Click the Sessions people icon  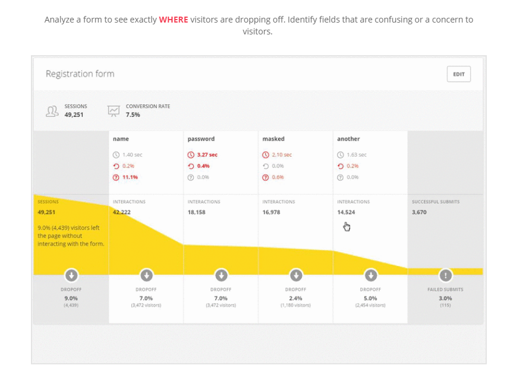[52, 110]
